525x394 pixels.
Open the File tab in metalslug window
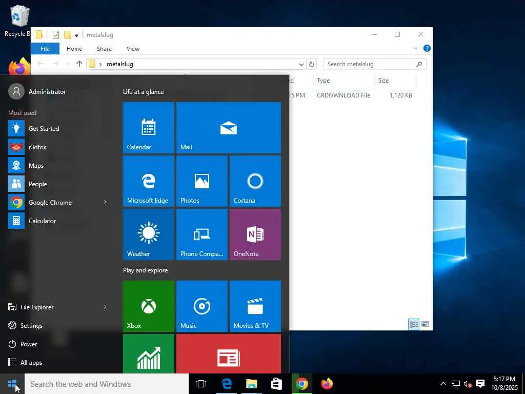(45, 49)
